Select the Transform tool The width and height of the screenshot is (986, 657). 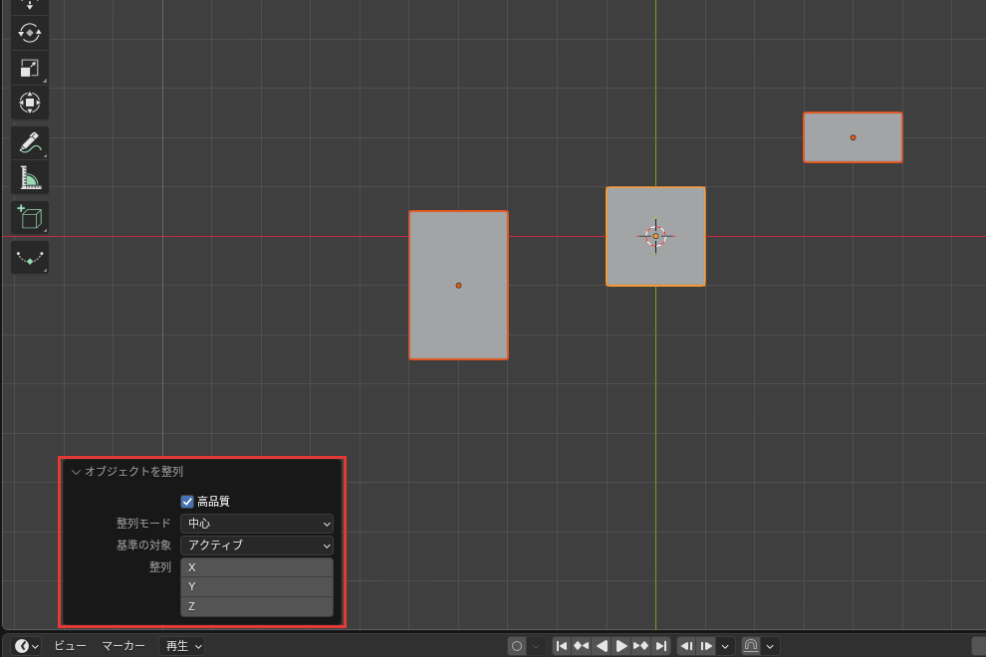pos(30,103)
